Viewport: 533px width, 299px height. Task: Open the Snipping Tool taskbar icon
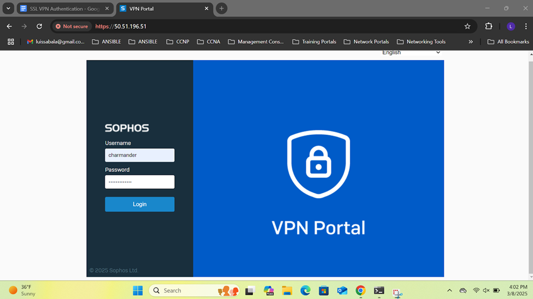[x=397, y=292]
